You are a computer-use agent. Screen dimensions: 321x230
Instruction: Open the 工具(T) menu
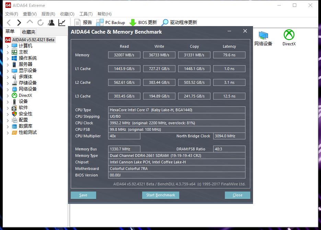pos(86,14)
